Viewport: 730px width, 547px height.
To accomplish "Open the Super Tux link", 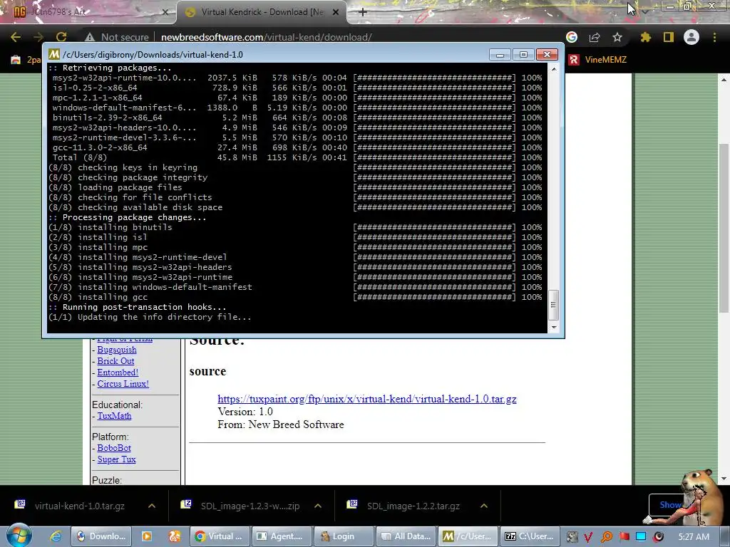I will pos(116,459).
